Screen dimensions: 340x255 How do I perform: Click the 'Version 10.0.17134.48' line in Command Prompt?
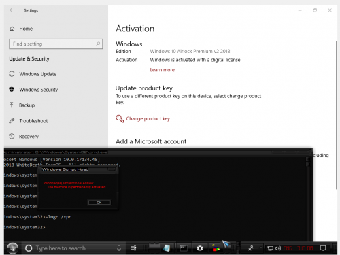pos(52,160)
